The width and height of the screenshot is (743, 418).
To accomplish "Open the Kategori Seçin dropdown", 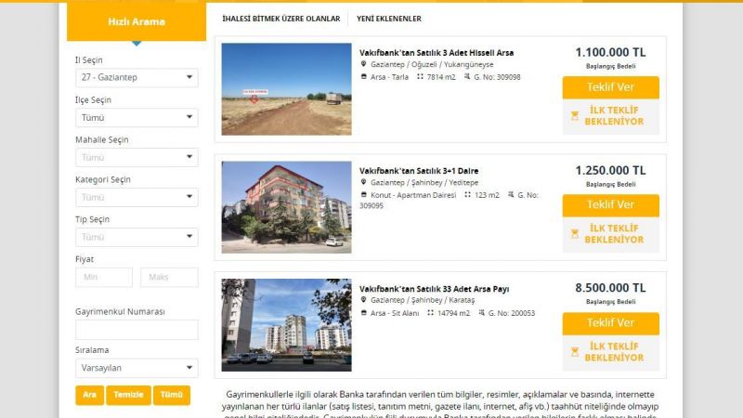I will click(137, 197).
